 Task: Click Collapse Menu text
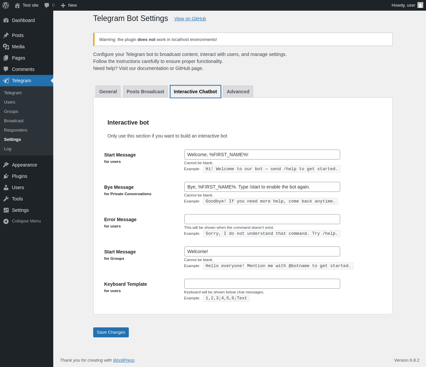tap(26, 221)
